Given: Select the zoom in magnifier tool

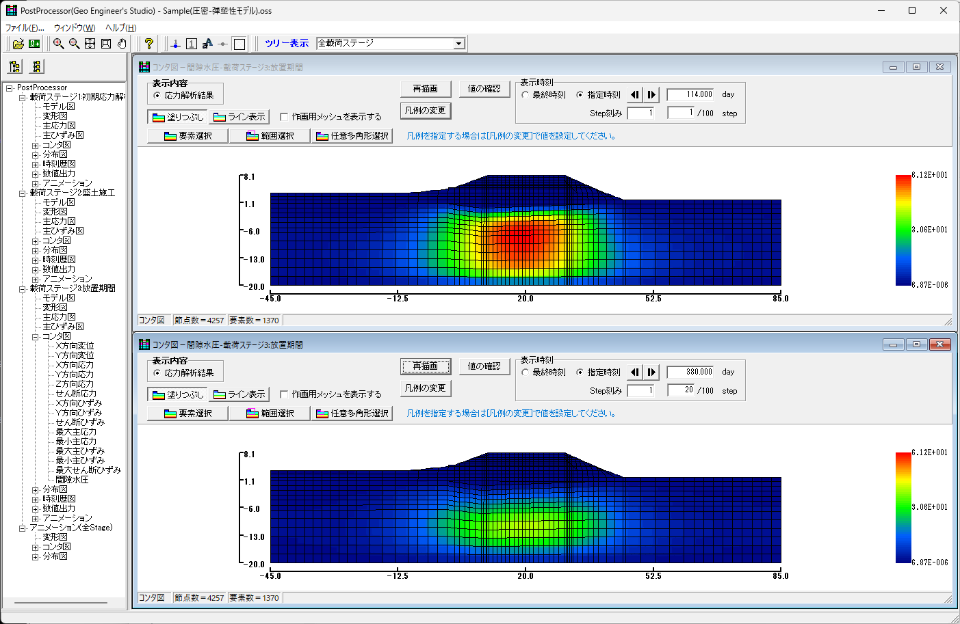Looking at the screenshot, I should tap(59, 44).
